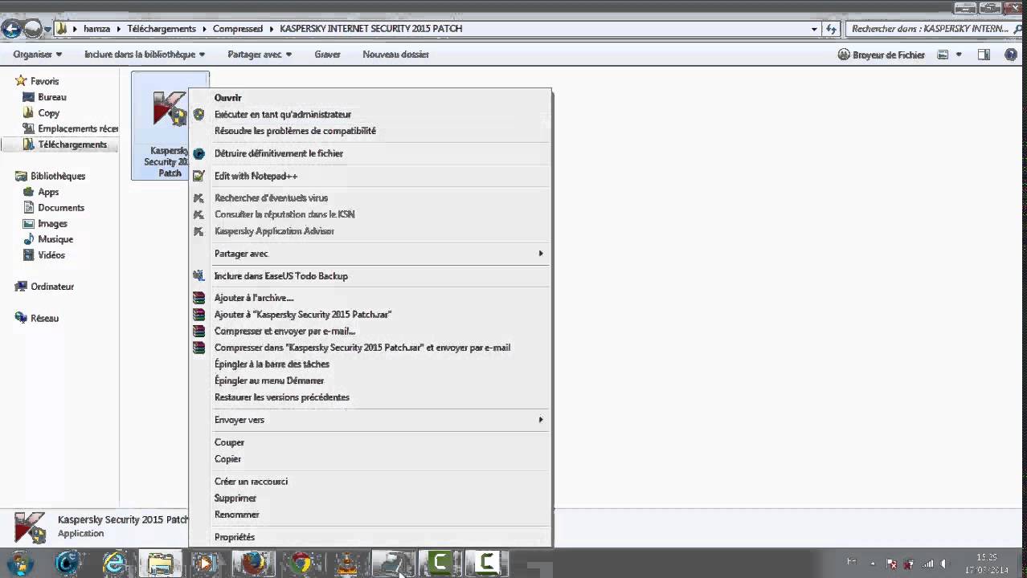Open Vidéos library in sidebar
The width and height of the screenshot is (1027, 578).
pyautogui.click(x=51, y=255)
